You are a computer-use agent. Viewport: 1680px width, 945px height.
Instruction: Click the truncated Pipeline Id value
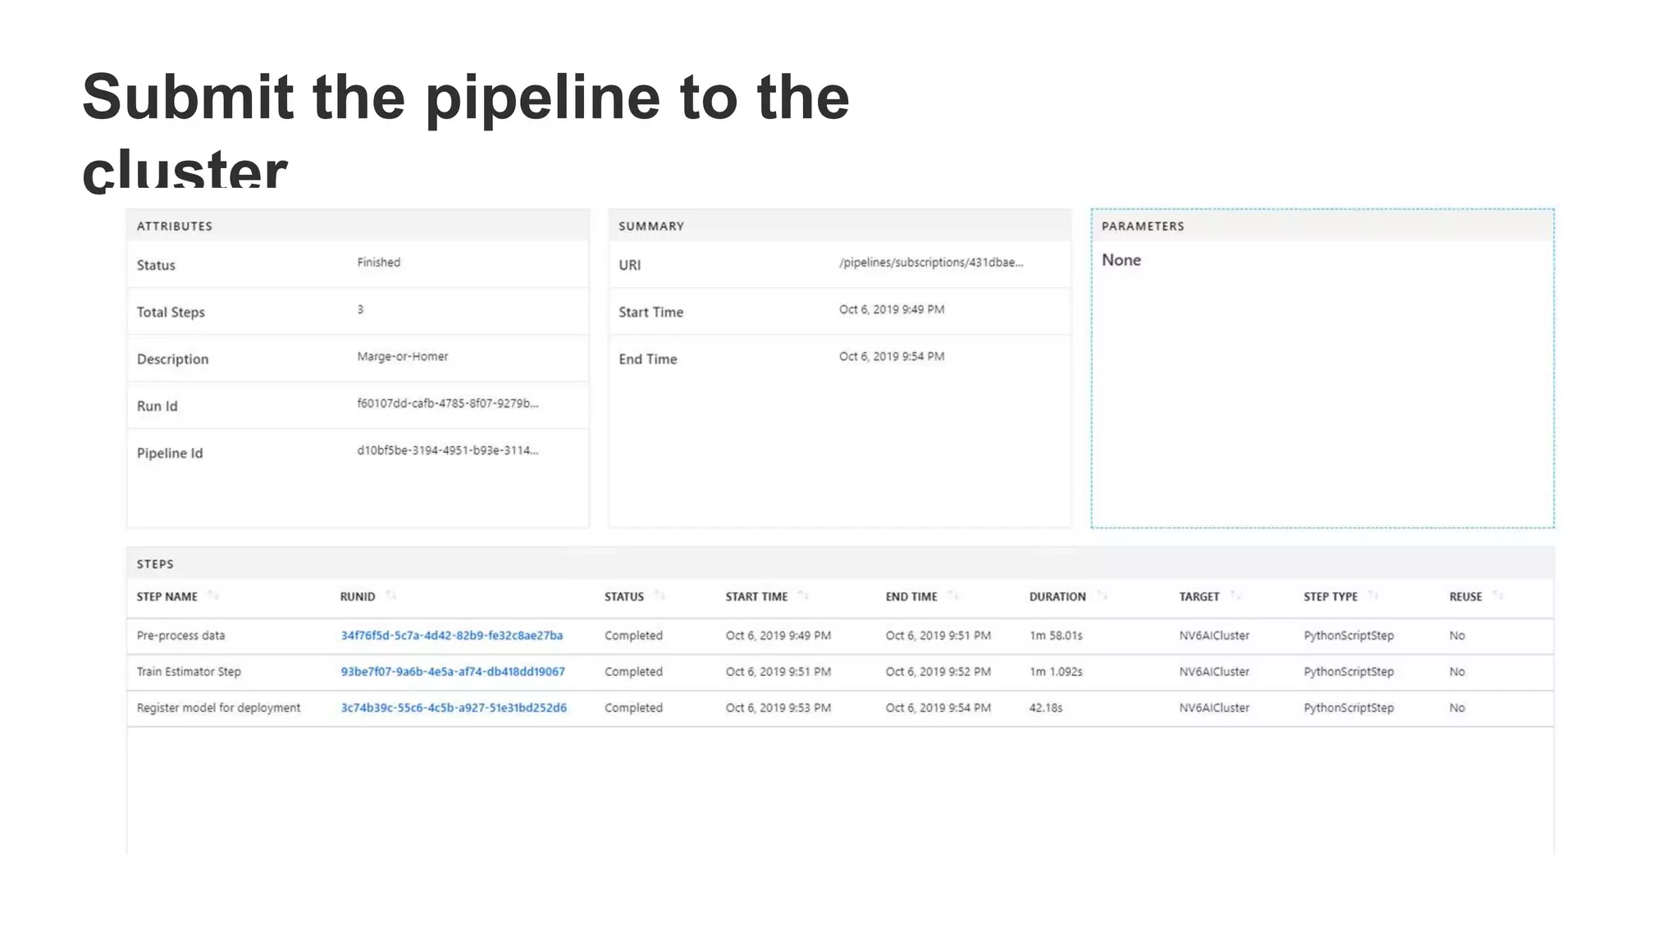click(x=447, y=450)
